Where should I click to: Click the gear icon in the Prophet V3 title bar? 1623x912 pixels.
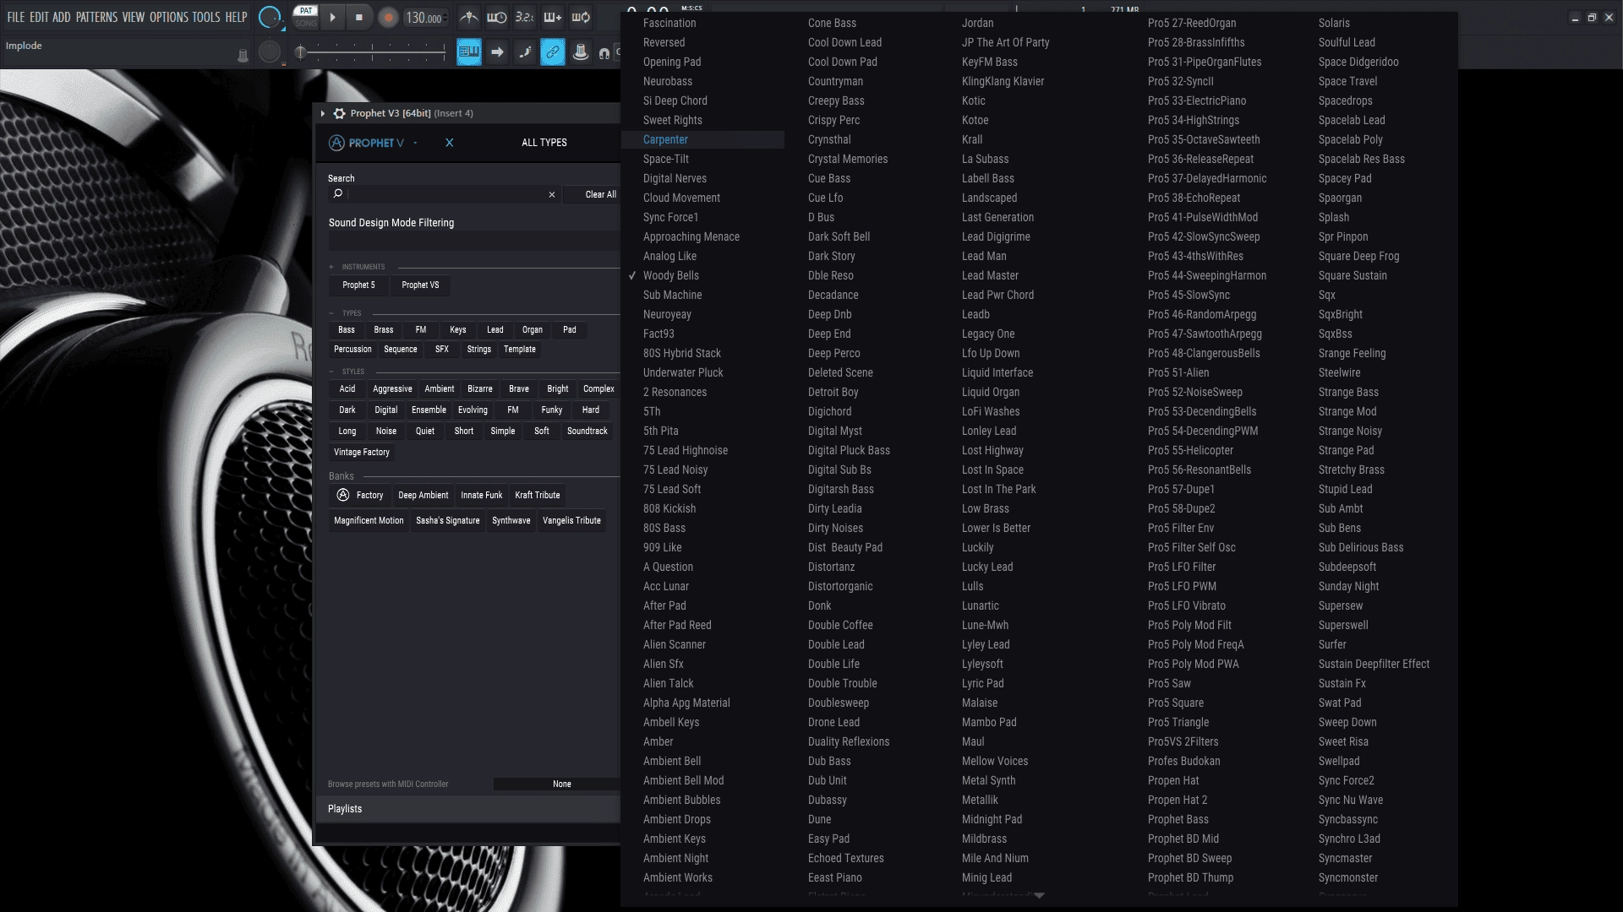pyautogui.click(x=339, y=113)
